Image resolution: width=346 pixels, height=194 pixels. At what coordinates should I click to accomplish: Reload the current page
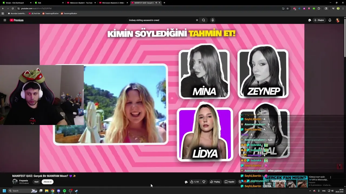click(12, 8)
